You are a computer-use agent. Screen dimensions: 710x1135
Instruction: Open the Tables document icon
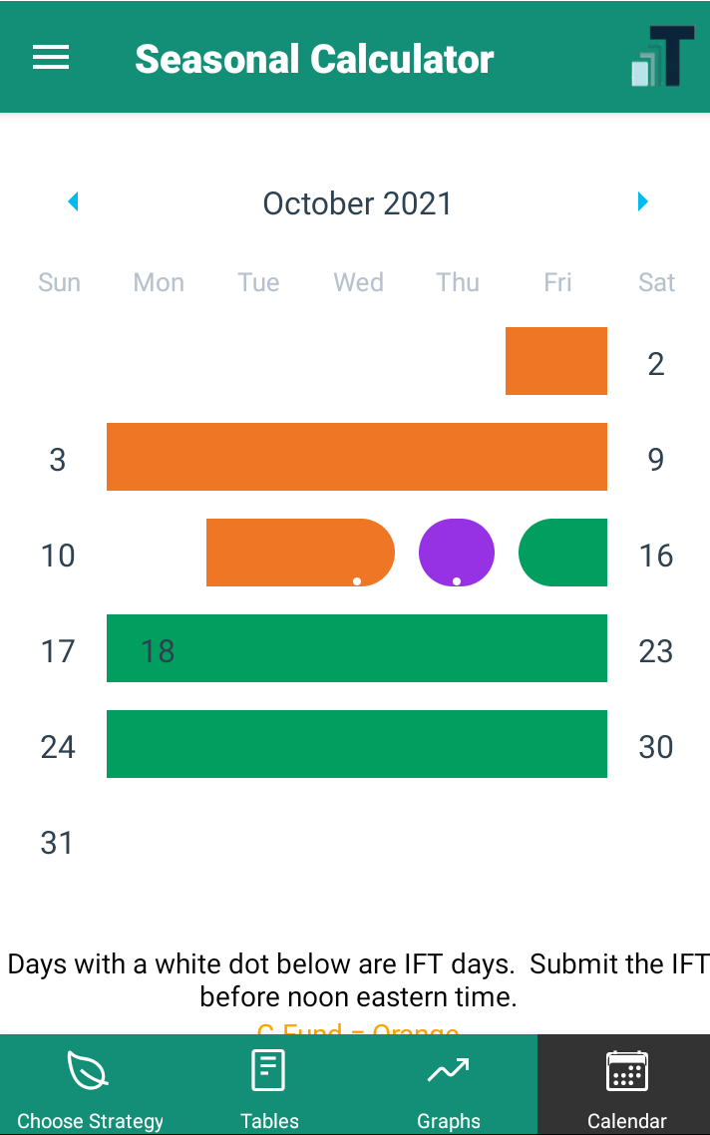pyautogui.click(x=267, y=1068)
